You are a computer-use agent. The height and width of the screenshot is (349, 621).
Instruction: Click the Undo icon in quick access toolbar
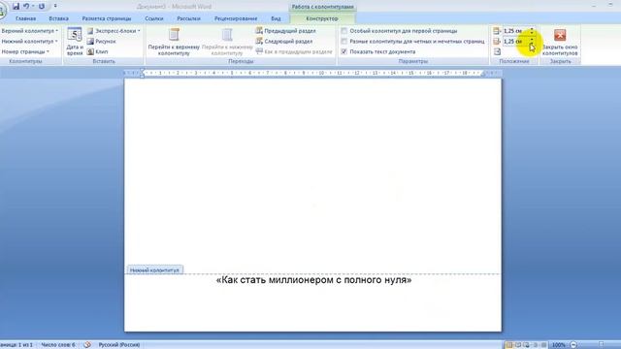click(26, 7)
